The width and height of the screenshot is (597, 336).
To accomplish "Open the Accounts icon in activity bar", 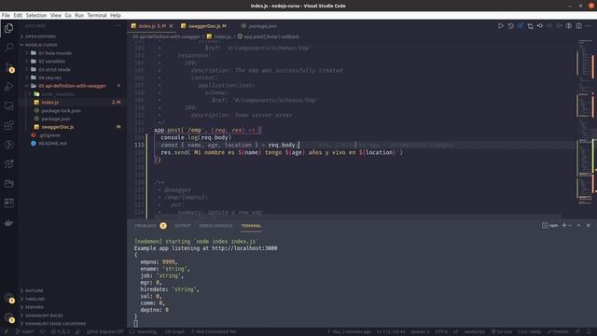I will tap(8, 298).
